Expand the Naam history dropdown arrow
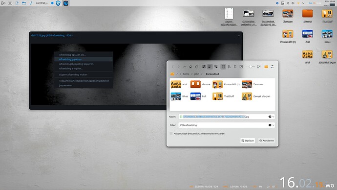The image size is (337, 190). coord(273,117)
